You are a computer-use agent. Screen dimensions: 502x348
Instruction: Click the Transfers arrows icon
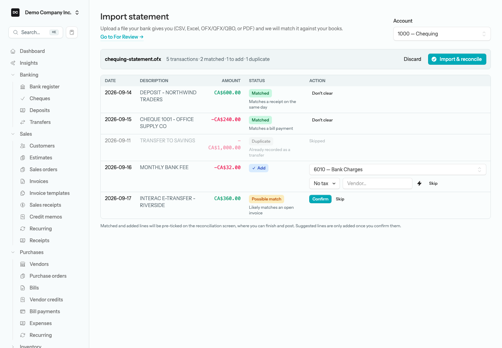point(23,122)
